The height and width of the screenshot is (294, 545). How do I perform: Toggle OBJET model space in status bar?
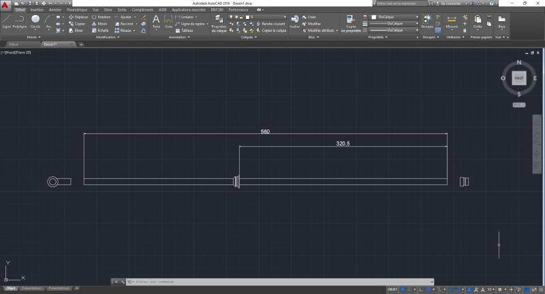tap(392, 289)
